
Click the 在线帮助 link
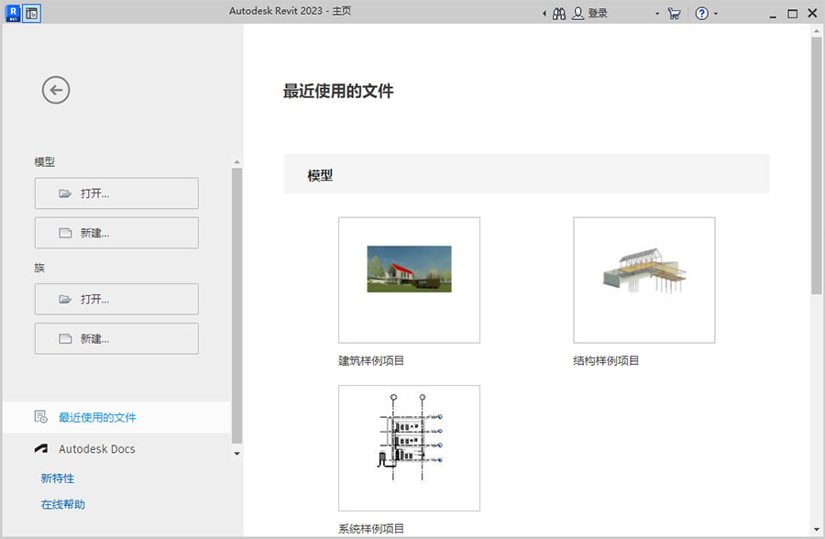pyautogui.click(x=60, y=503)
